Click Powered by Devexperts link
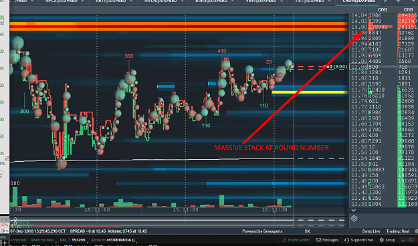Image resolution: width=418 pixels, height=246 pixels. [262, 231]
